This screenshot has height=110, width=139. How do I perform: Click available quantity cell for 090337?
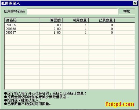[76, 32]
